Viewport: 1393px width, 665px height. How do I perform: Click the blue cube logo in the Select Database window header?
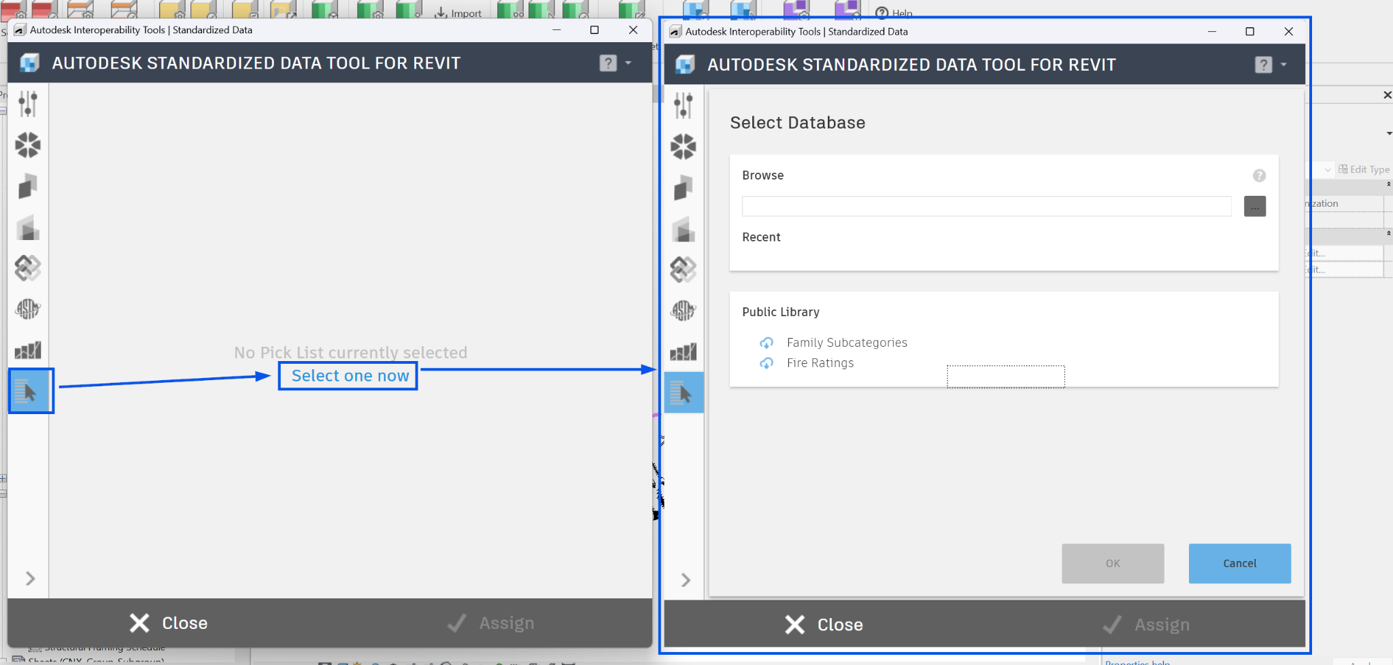pos(685,65)
